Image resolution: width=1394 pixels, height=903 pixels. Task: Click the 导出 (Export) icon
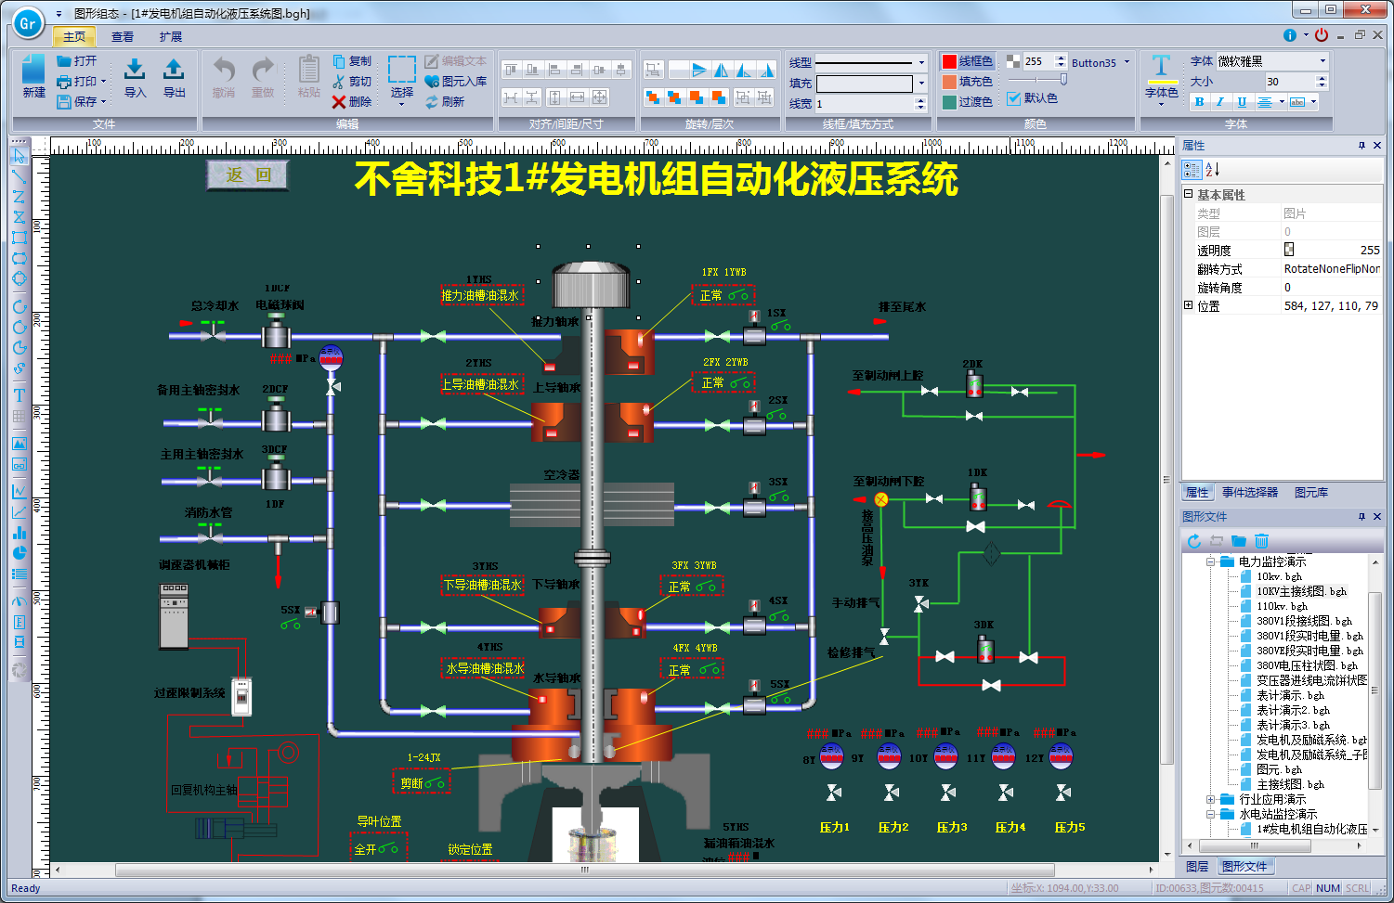coord(174,71)
